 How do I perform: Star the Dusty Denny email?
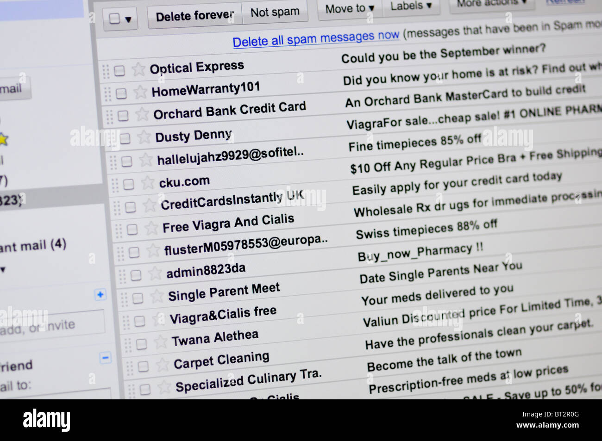click(144, 137)
